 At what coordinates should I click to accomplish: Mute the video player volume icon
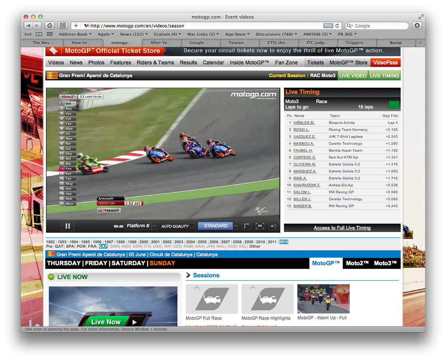[x=273, y=226]
